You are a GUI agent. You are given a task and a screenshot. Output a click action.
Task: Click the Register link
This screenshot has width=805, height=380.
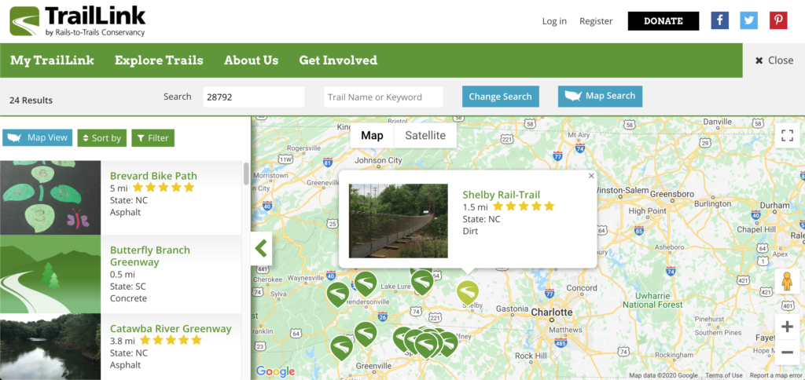point(596,21)
